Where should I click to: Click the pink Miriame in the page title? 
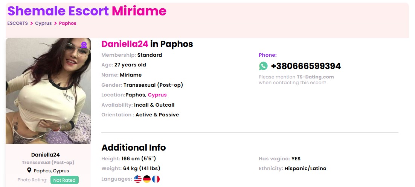139,11
